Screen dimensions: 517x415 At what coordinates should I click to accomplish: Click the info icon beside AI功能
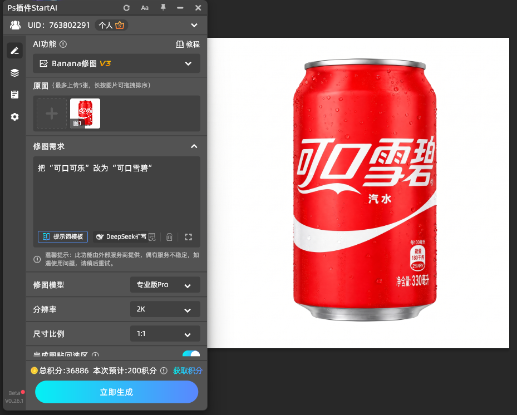[x=63, y=44]
